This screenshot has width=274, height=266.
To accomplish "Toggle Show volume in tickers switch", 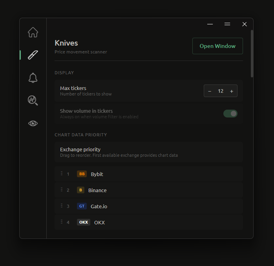I will click(x=230, y=114).
